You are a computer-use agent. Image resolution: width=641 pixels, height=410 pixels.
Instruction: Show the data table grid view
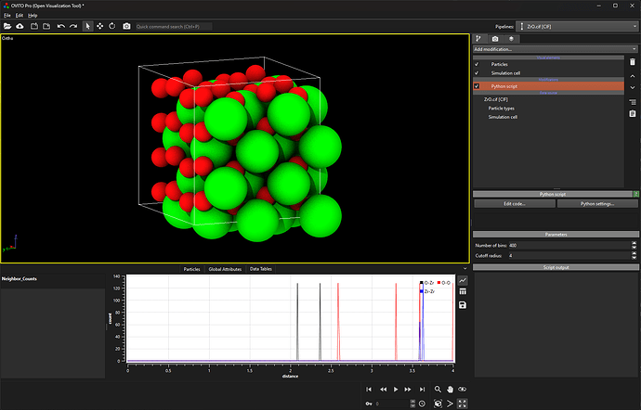coord(463,291)
